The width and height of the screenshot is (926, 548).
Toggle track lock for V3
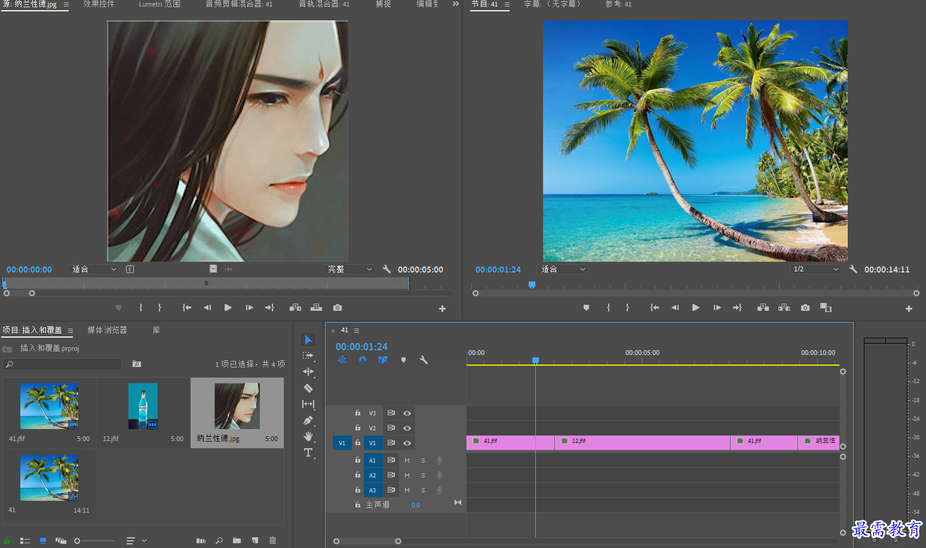pyautogui.click(x=357, y=413)
